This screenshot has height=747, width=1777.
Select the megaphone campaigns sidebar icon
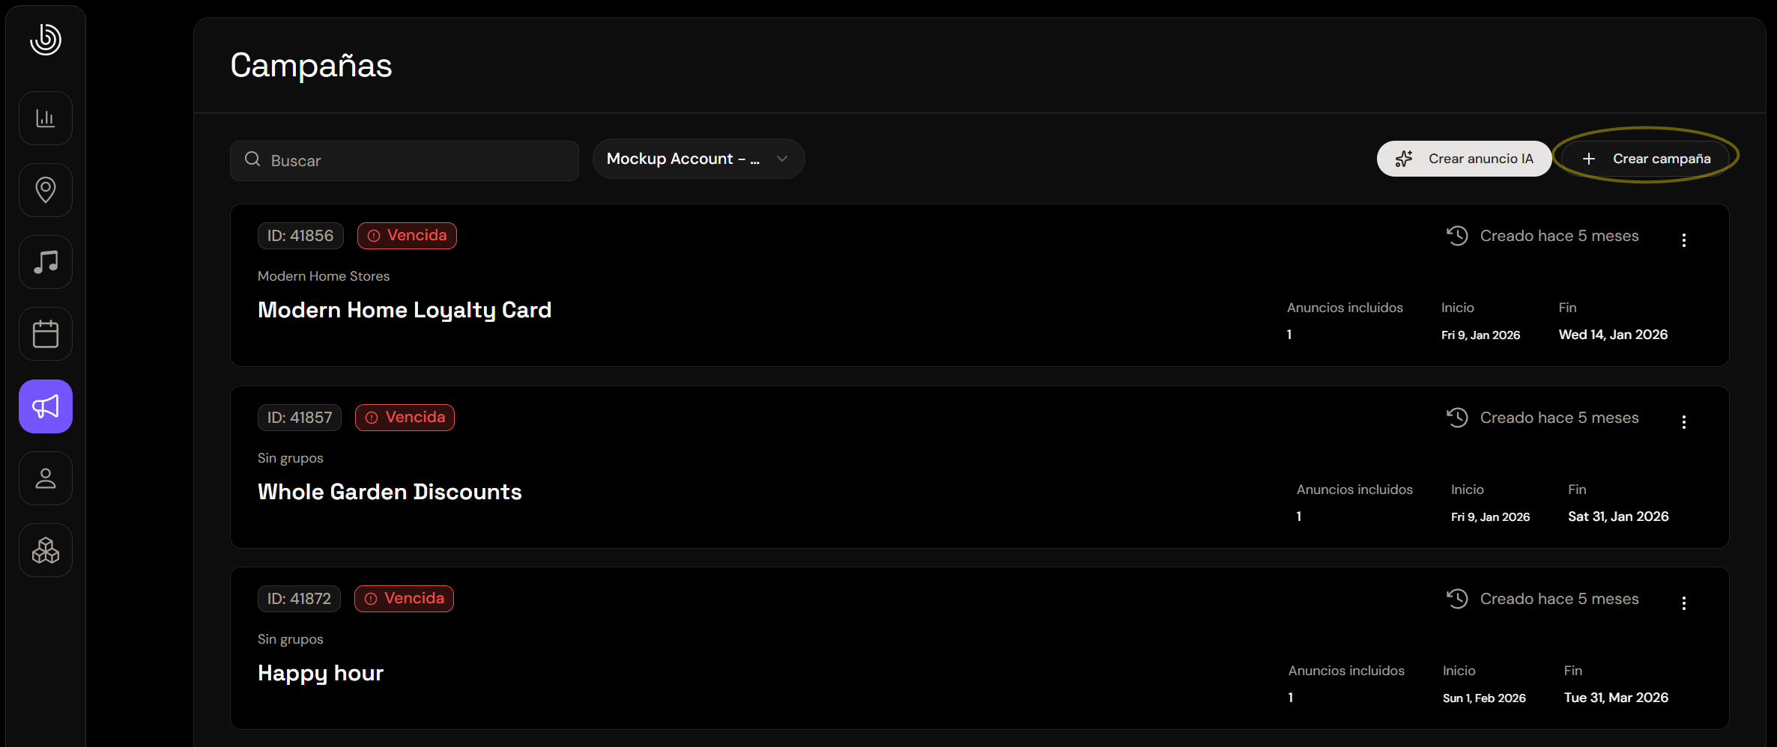pos(46,406)
